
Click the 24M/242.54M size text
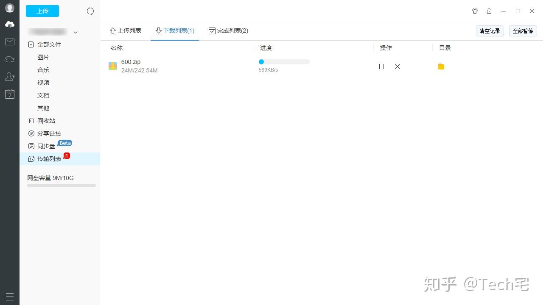click(140, 70)
